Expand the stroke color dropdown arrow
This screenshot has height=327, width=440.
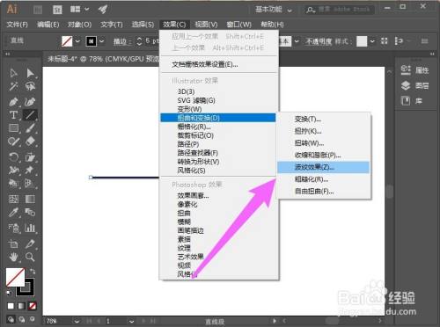101,41
